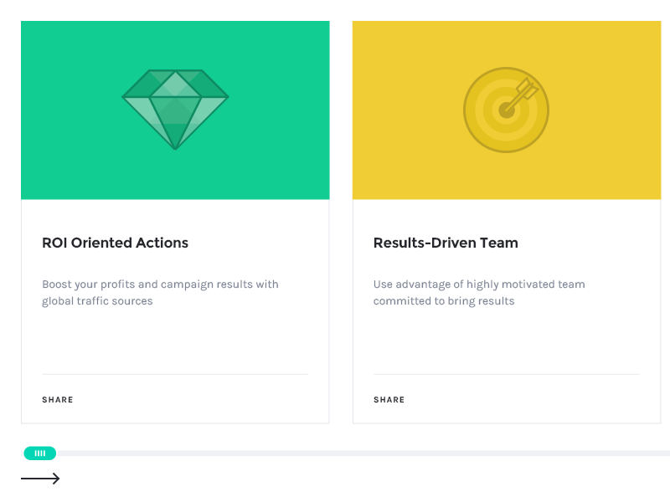The image size is (670, 502).
Task: Click the empty area right of the arrow
Action: click(x=335, y=480)
